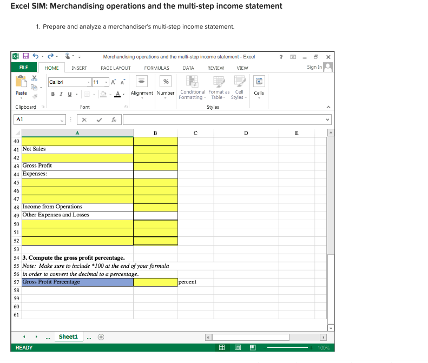This screenshot has width=428, height=363.
Task: Increase font size with large A
Action: click(113, 82)
